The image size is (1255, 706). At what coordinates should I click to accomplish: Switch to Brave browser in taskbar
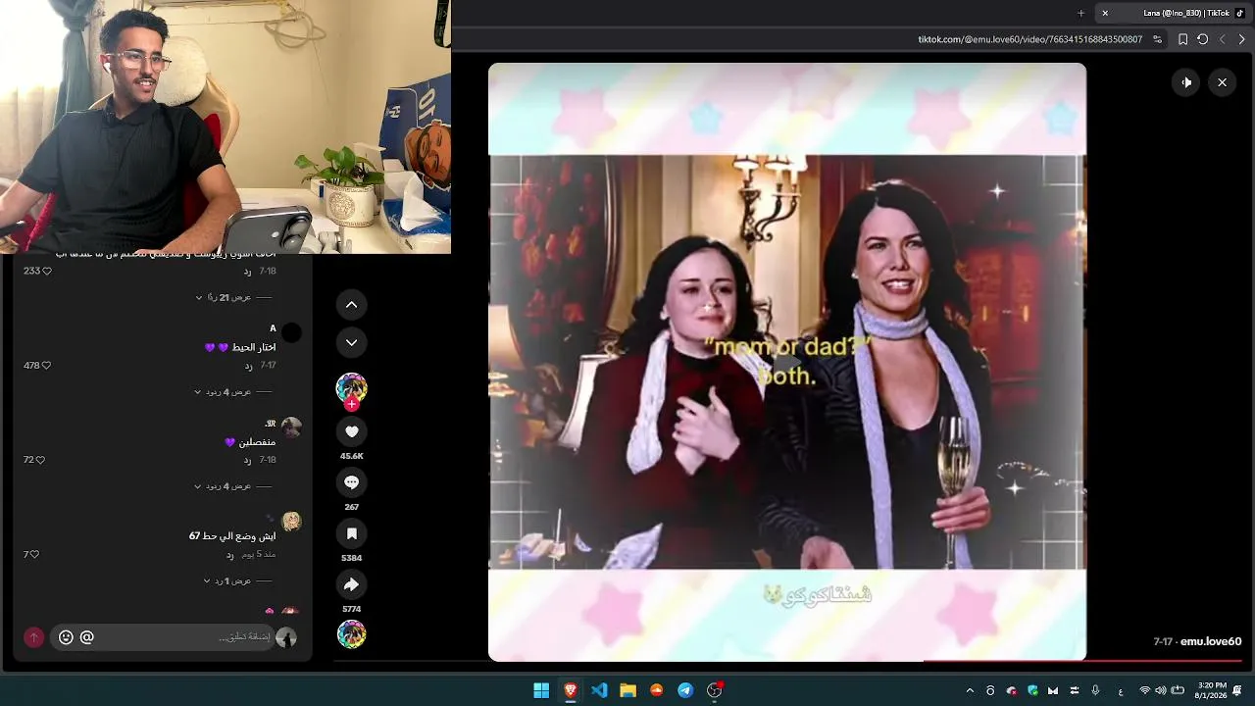(570, 690)
